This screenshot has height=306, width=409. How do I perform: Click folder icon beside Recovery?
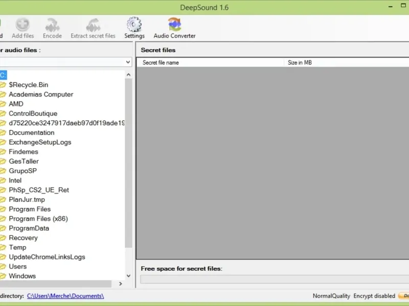click(x=3, y=238)
